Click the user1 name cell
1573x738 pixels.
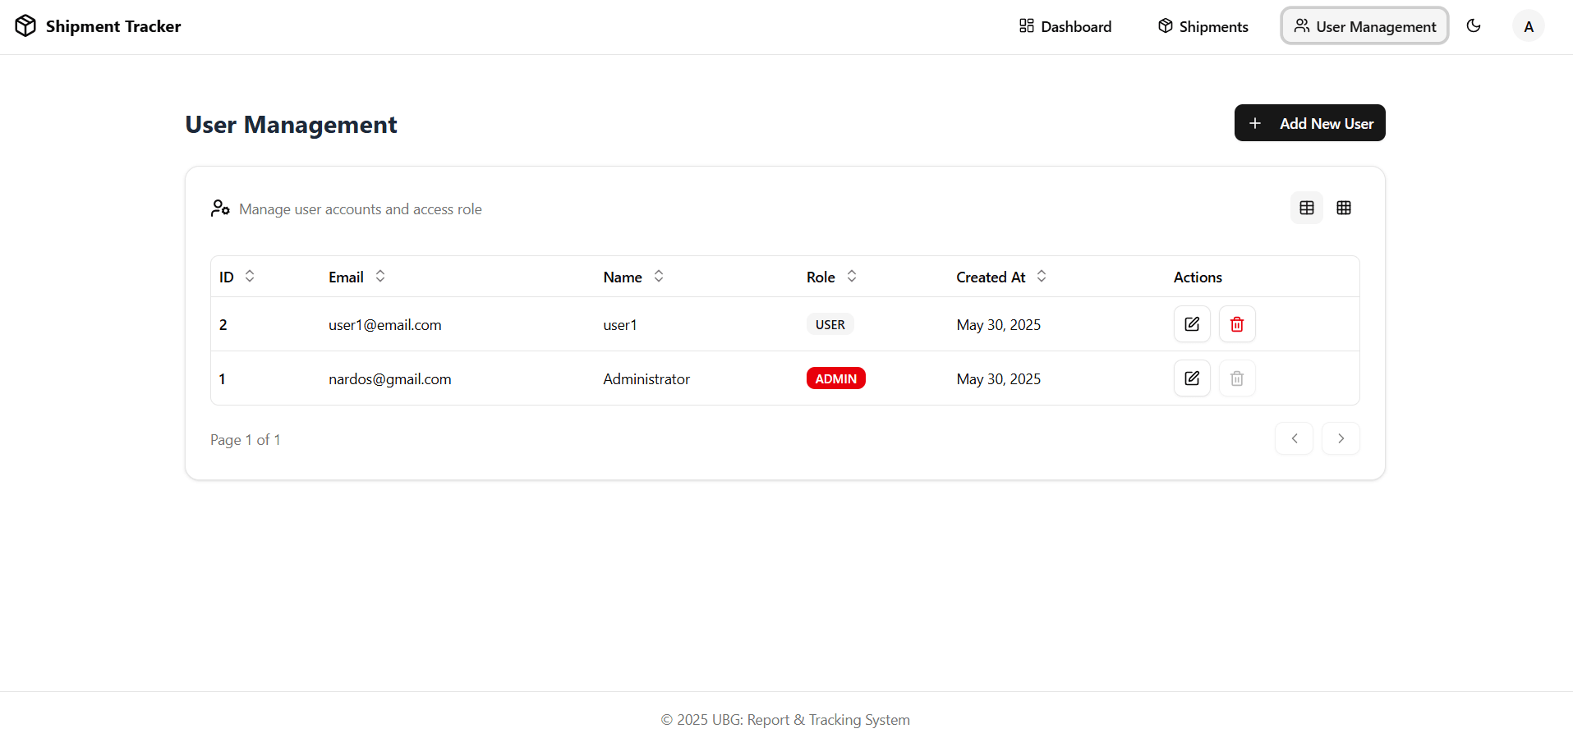pyautogui.click(x=620, y=325)
